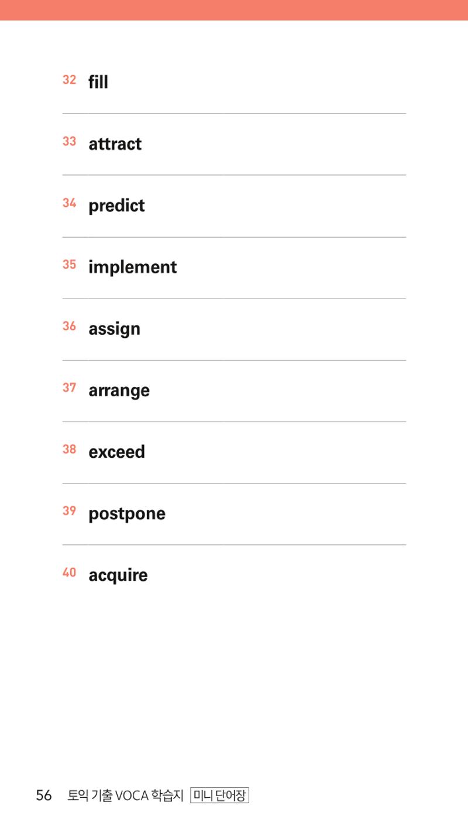
Task: Select entry number 34
Action: point(69,203)
